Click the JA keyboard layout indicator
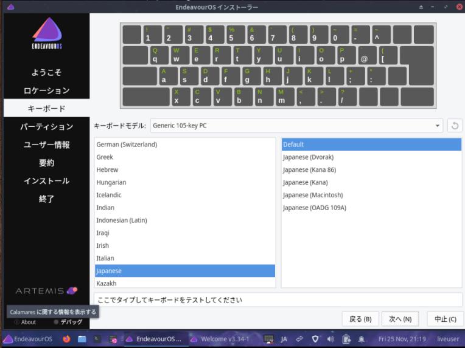This screenshot has width=465, height=348. tap(284, 339)
